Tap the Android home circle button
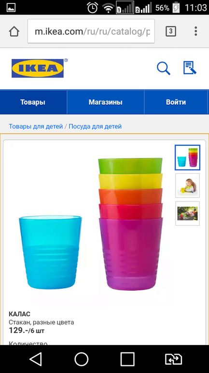 point(81,359)
